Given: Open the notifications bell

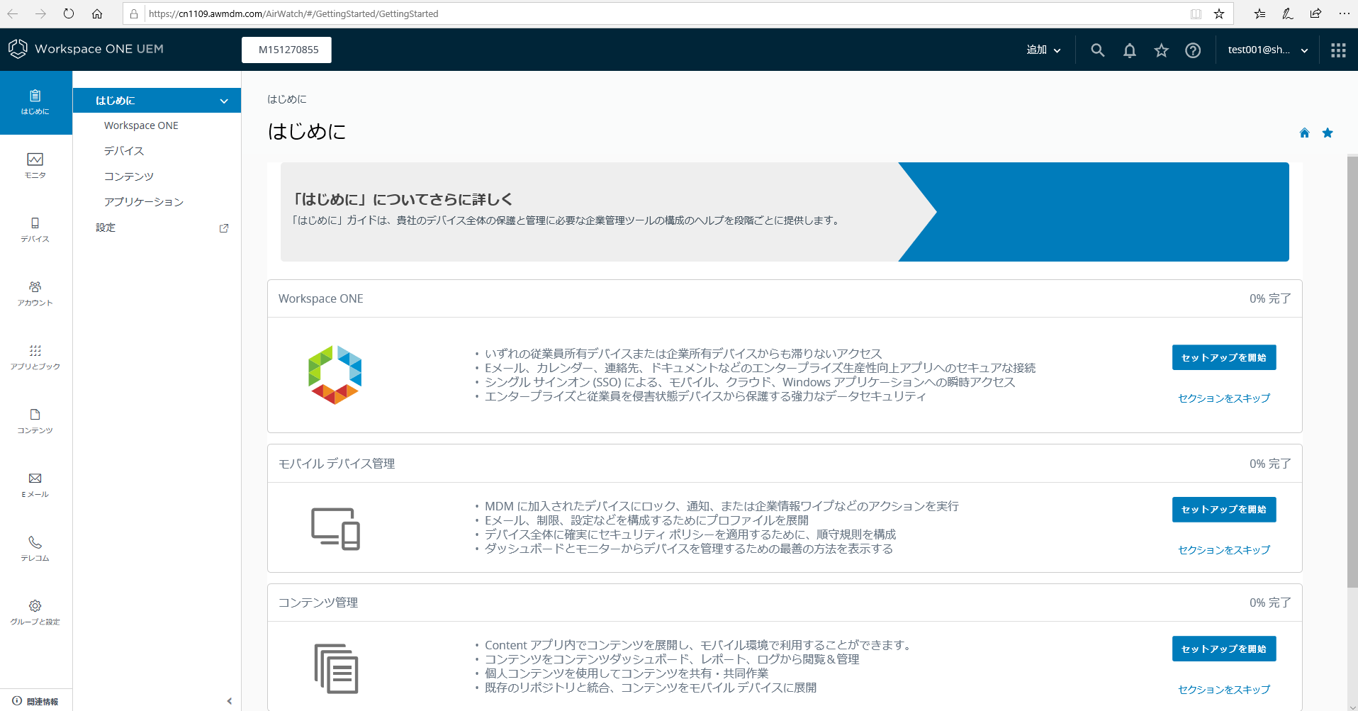Looking at the screenshot, I should click(1129, 50).
